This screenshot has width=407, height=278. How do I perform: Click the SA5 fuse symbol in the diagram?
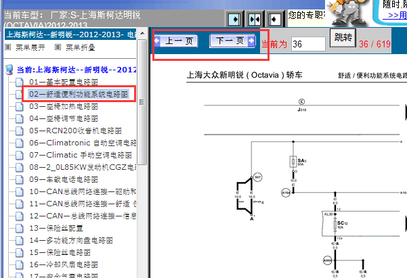293,162
